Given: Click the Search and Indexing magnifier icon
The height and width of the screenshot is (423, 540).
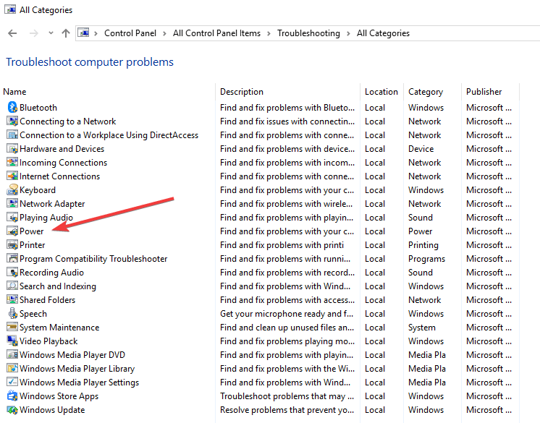Looking at the screenshot, I should pyautogui.click(x=12, y=286).
